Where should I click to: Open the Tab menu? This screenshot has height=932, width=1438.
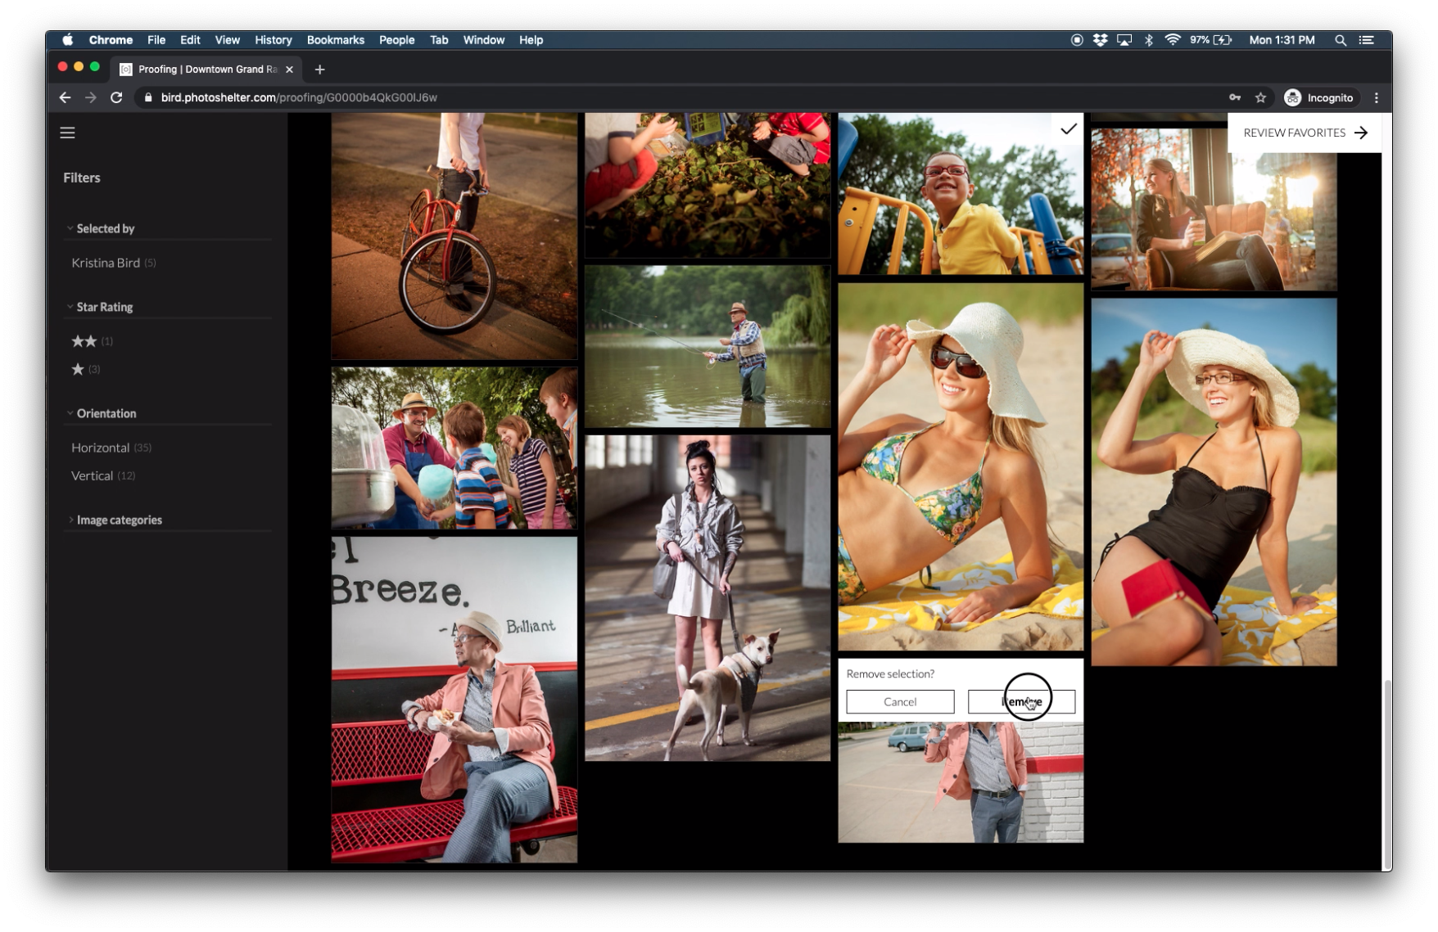point(439,39)
